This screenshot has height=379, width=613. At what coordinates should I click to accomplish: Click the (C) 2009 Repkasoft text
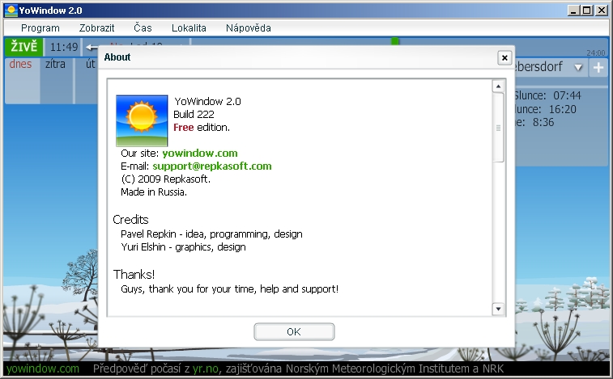click(x=166, y=179)
